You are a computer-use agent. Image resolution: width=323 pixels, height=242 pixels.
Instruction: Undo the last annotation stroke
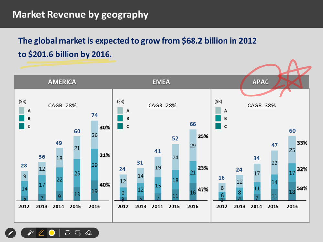pos(68,233)
